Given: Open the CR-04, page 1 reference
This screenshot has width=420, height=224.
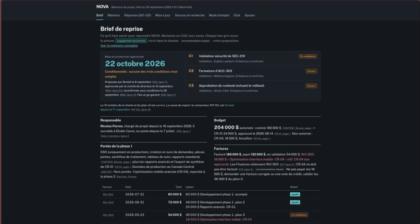Looking at the screenshot, I should click(x=262, y=139).
